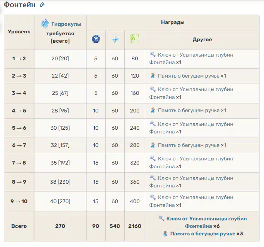The height and width of the screenshot is (247, 264).
Task: Click the cell reading 32 [157]
Action: pyautogui.click(x=60, y=145)
